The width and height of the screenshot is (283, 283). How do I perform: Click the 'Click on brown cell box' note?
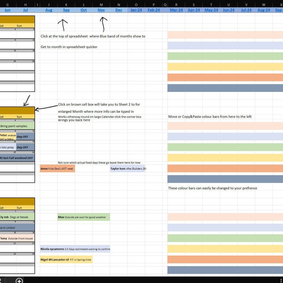(x=99, y=105)
